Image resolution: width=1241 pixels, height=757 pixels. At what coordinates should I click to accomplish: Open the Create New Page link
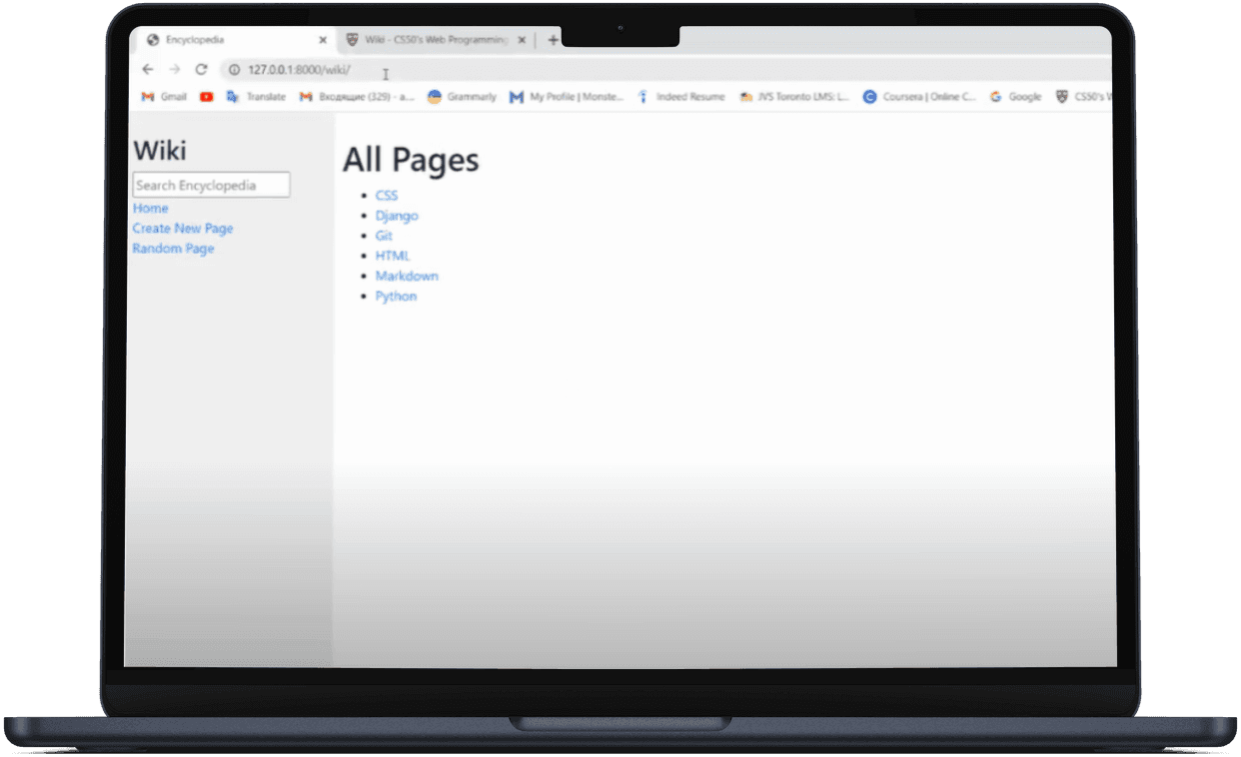[x=183, y=228]
